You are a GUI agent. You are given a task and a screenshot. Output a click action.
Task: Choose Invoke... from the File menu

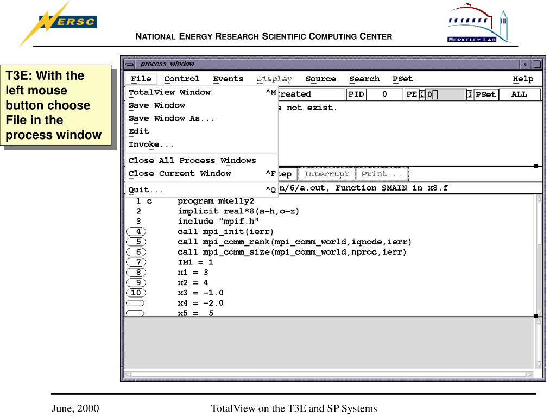tap(201, 144)
